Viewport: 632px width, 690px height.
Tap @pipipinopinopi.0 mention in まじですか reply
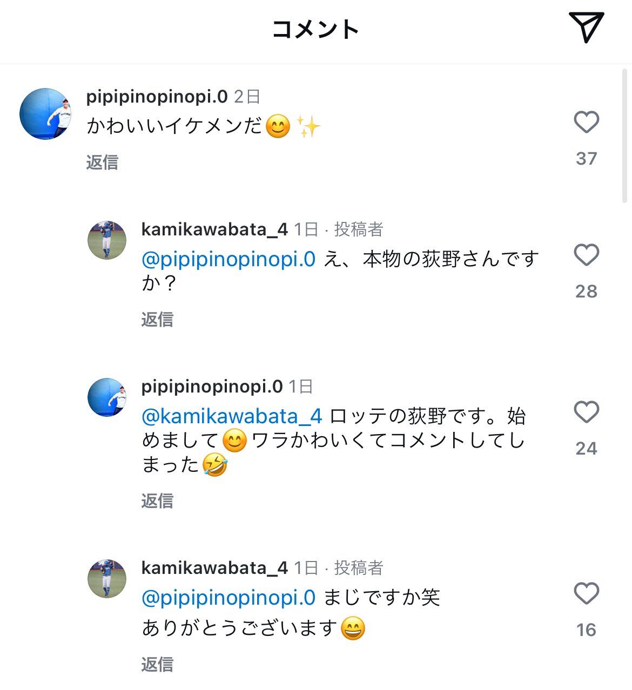(228, 598)
